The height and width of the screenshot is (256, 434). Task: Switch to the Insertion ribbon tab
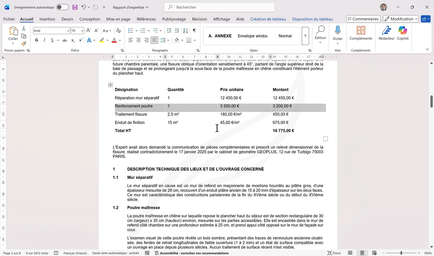click(47, 19)
